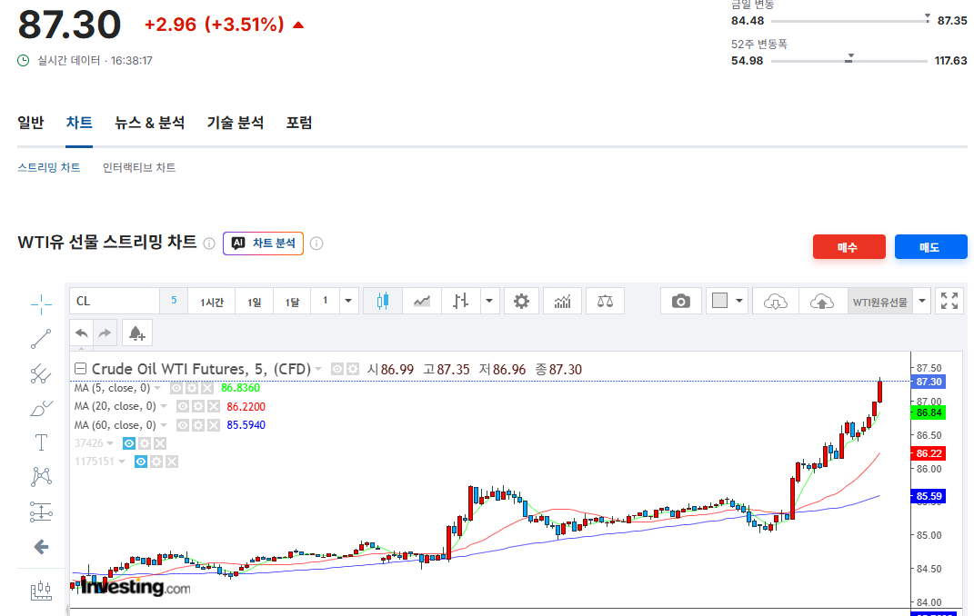Toggle visibility of the 1175151 indicator
The width and height of the screenshot is (974, 616).
click(141, 462)
